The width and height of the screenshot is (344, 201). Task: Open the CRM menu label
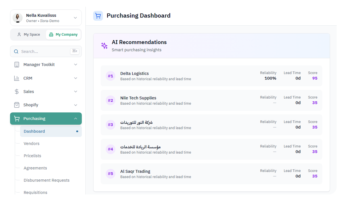(x=28, y=78)
